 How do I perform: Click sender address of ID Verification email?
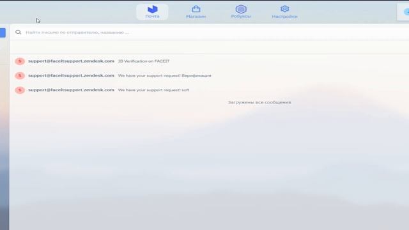(x=71, y=61)
